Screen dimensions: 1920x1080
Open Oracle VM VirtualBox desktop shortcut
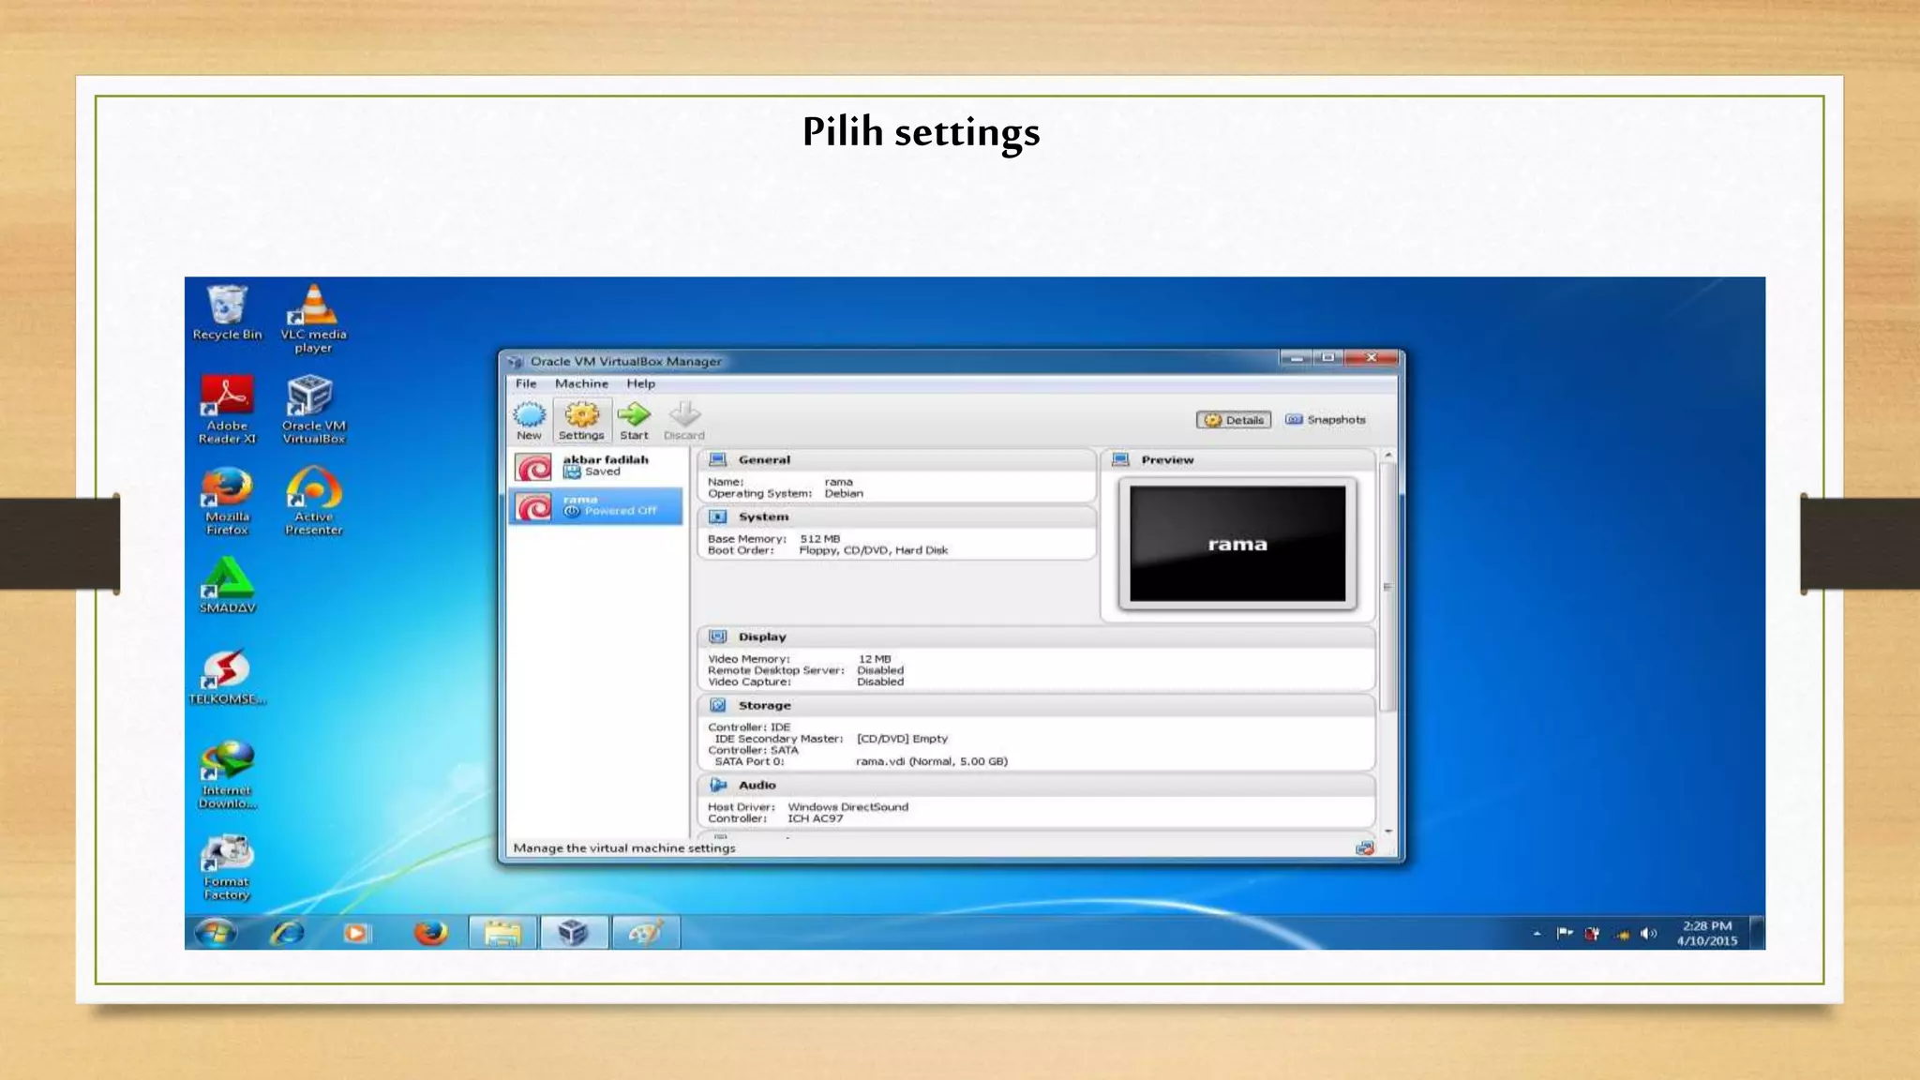[x=314, y=409]
